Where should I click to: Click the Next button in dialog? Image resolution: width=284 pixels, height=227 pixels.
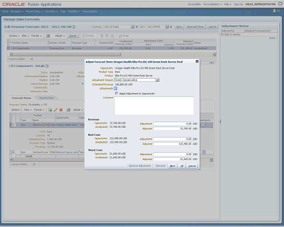tap(173, 166)
